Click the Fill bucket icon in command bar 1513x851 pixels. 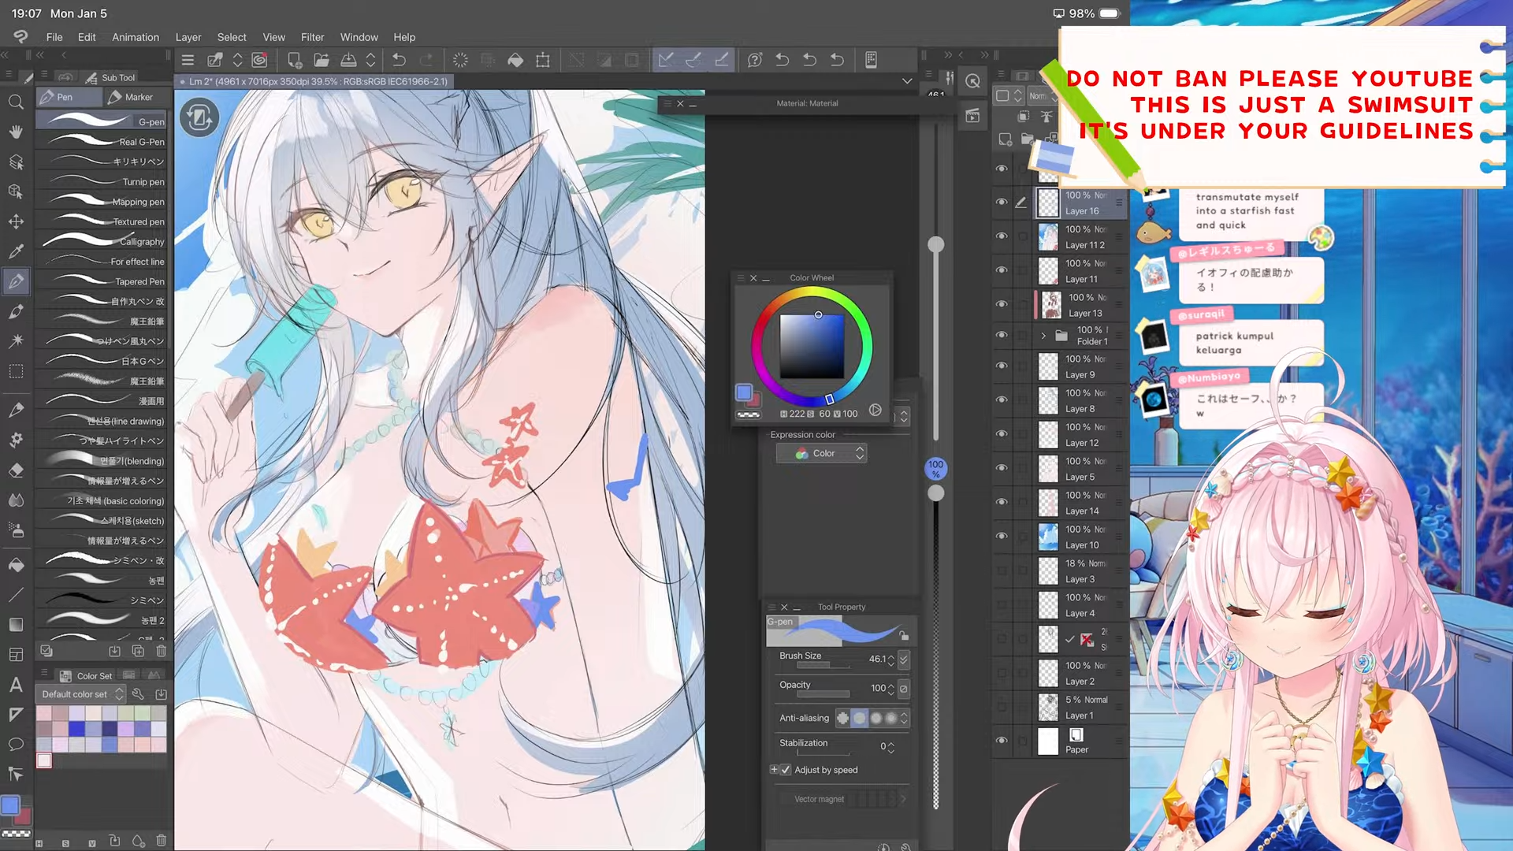[515, 60]
